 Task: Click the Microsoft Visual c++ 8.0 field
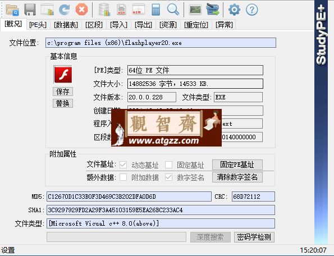(x=161, y=223)
